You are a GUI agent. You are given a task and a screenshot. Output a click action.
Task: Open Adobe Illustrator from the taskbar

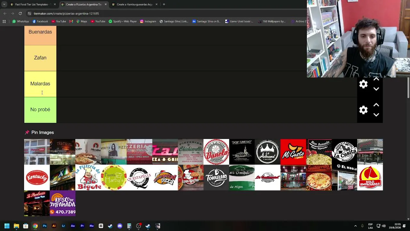(x=54, y=226)
